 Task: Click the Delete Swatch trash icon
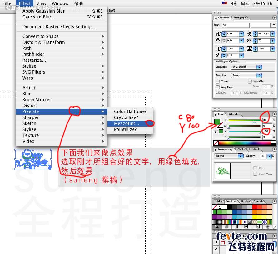(x=267, y=227)
